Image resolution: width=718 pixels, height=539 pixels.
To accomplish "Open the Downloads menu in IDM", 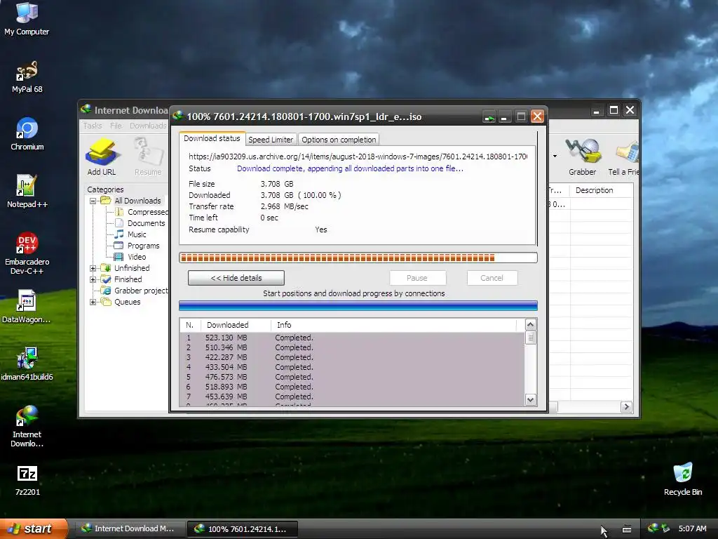I will click(x=148, y=126).
